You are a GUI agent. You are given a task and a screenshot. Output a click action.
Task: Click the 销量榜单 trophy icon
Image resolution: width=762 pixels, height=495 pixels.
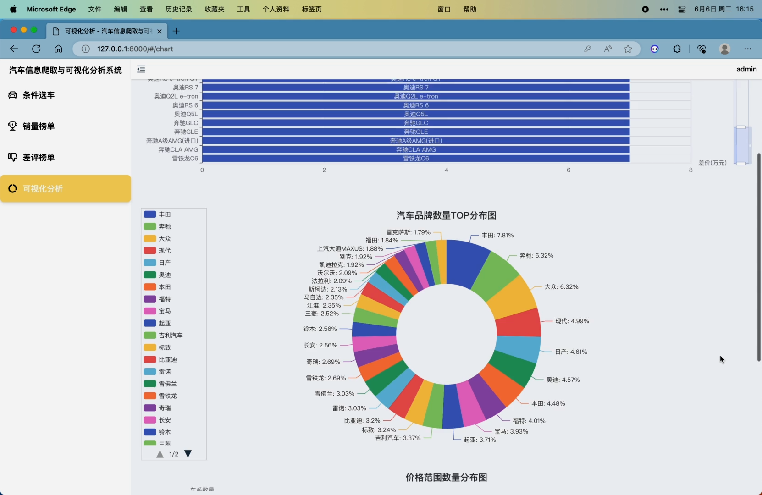13,126
